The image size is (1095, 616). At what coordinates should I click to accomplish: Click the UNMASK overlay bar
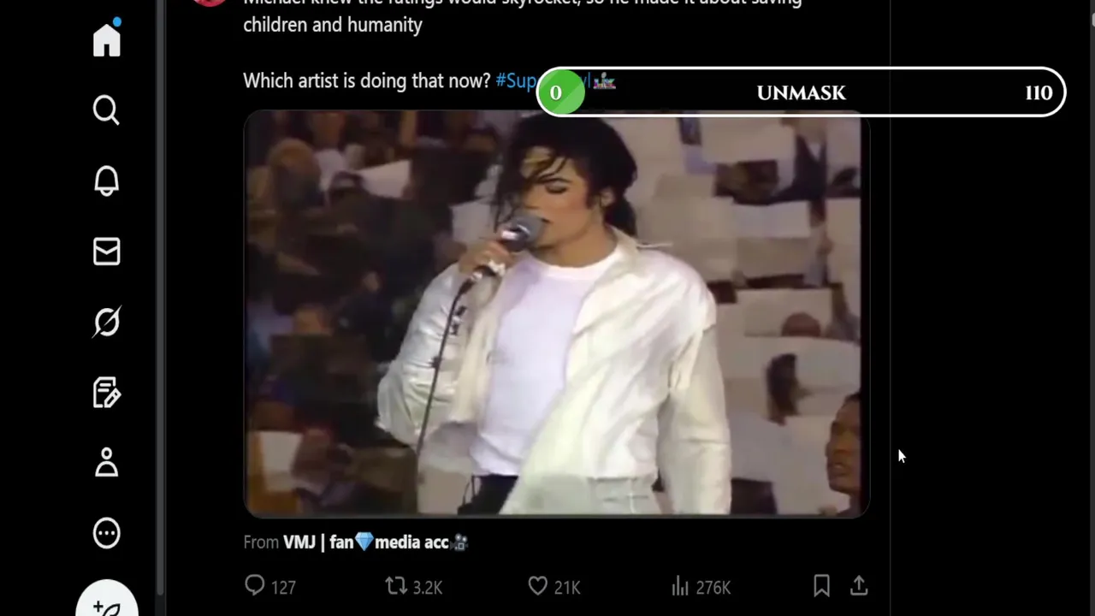point(801,92)
